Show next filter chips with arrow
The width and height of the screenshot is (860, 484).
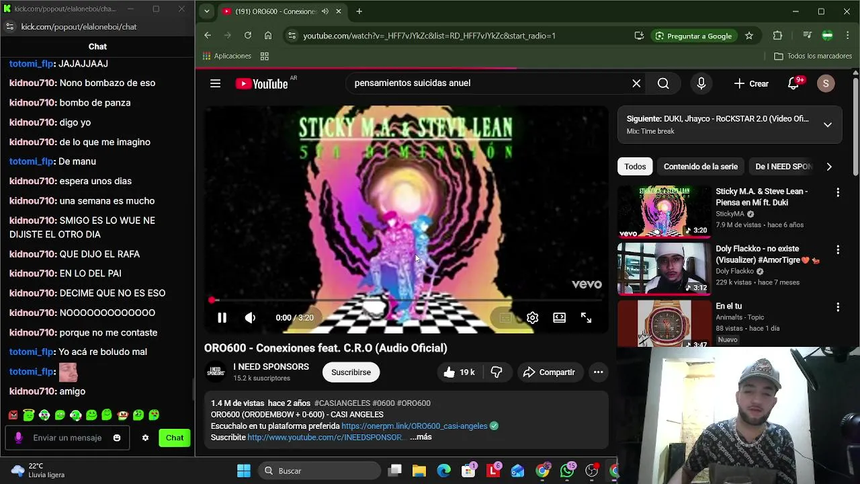click(829, 167)
